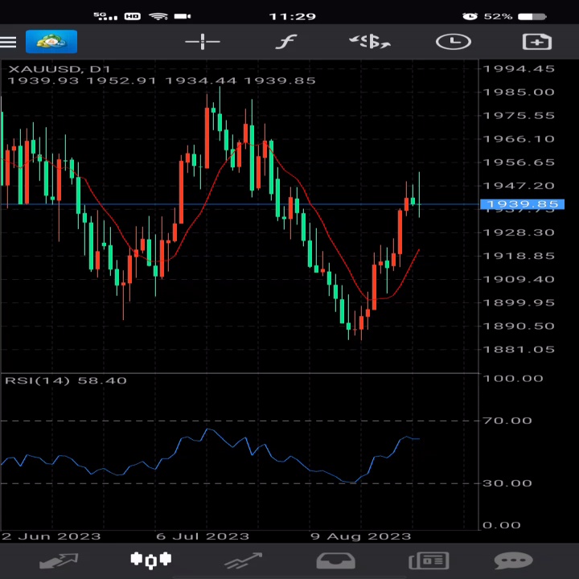The width and height of the screenshot is (579, 579).
Task: Open the symbol switch dollar icon
Action: pos(370,42)
